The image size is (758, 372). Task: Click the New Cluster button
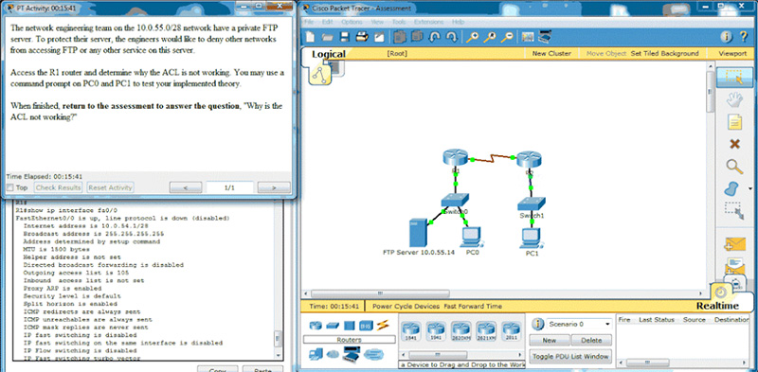point(551,54)
